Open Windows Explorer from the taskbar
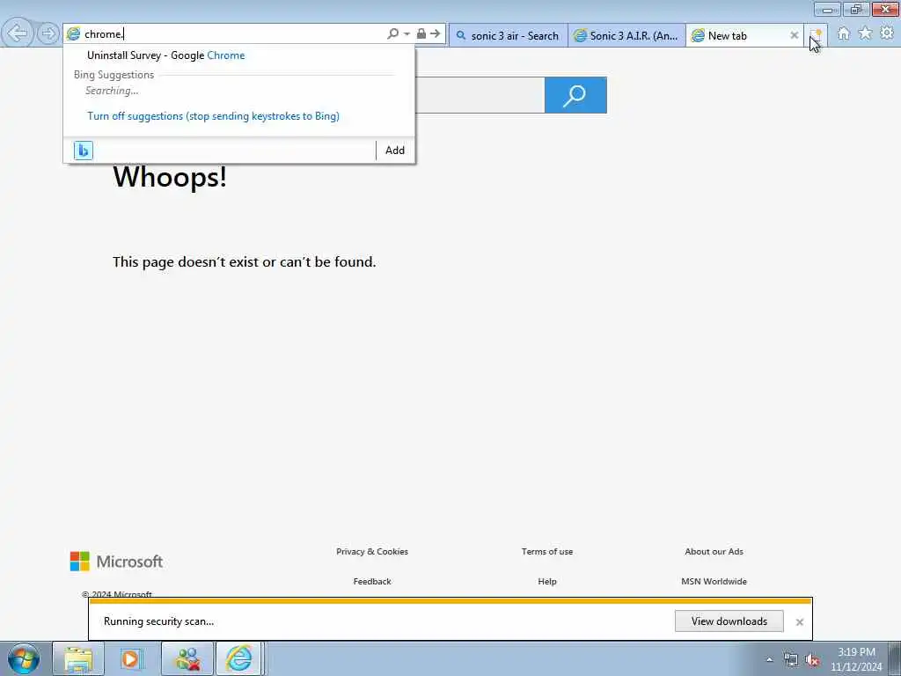The image size is (901, 676). coord(78,658)
